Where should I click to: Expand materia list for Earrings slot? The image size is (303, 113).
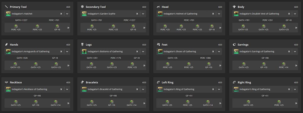point(296,66)
